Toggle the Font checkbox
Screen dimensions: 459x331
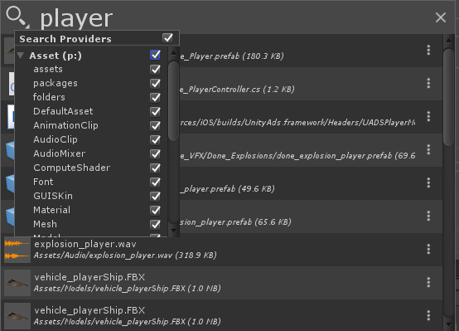coord(155,182)
